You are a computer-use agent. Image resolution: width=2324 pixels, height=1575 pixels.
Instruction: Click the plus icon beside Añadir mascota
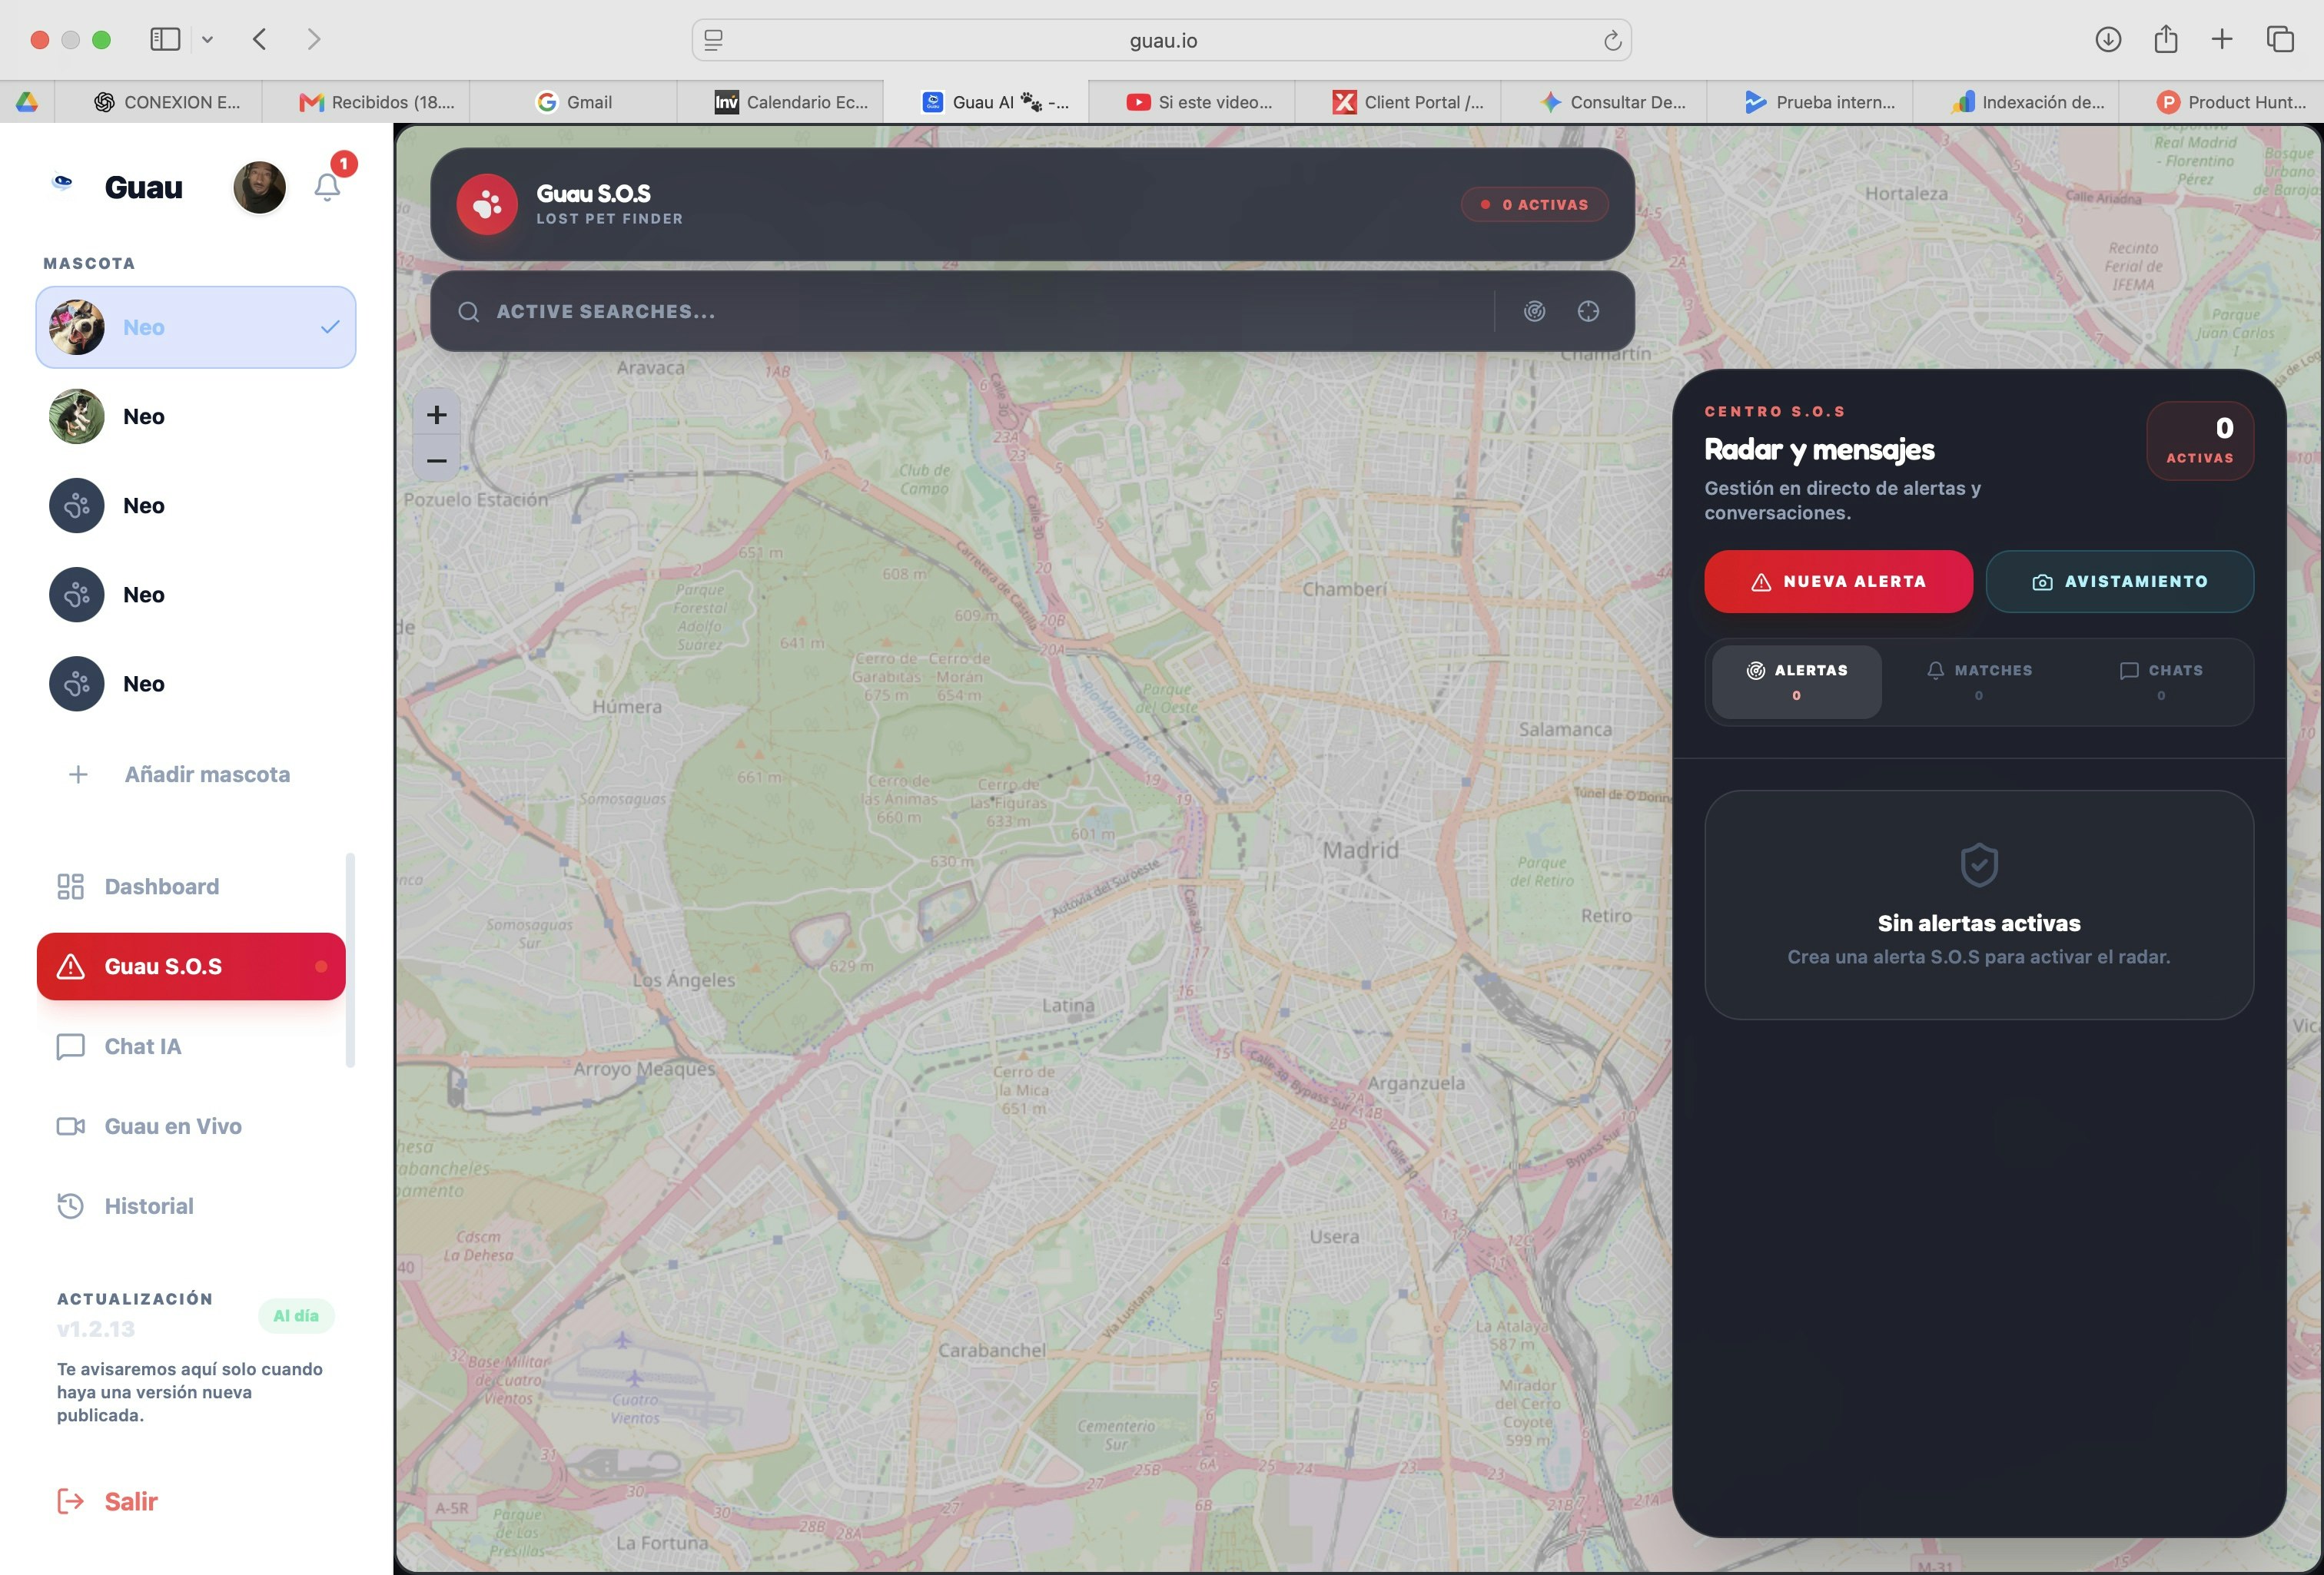(x=78, y=774)
